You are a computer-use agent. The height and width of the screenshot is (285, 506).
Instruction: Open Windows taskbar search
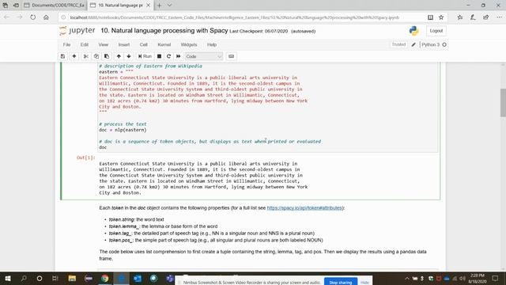coord(24,278)
